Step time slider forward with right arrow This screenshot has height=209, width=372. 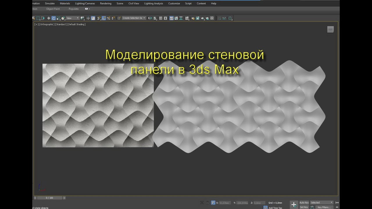(64, 198)
